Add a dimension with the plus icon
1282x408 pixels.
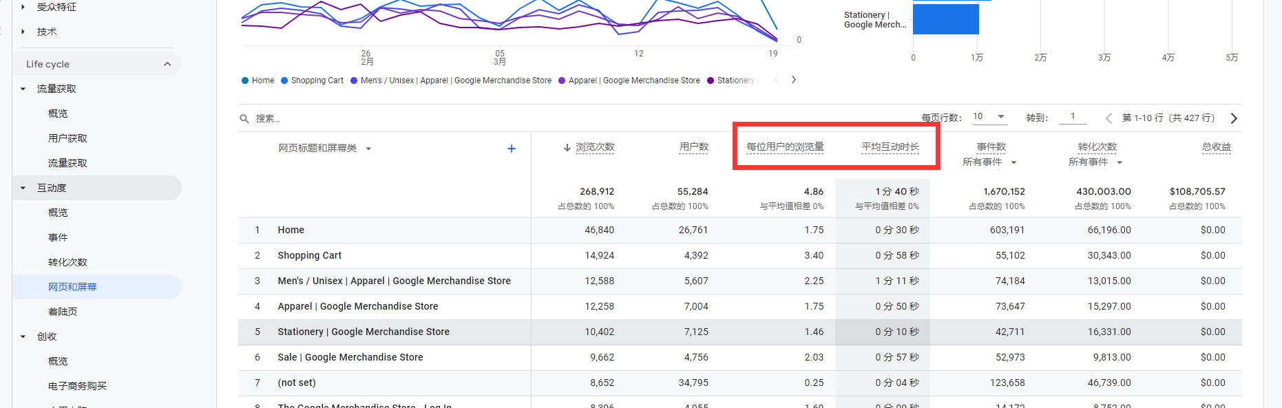[511, 149]
